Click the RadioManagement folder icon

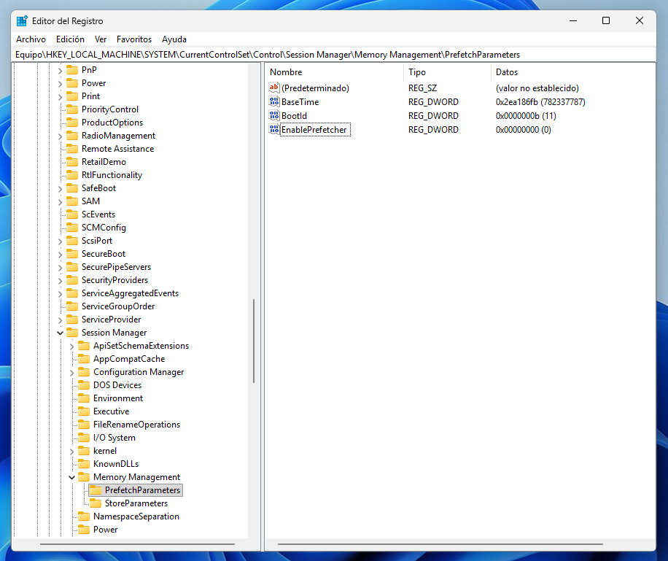72,136
